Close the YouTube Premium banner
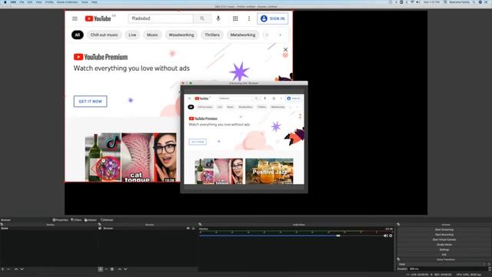This screenshot has width=492, height=277. click(285, 49)
